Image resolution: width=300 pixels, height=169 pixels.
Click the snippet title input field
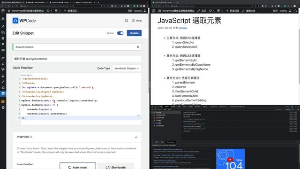coord(77,59)
